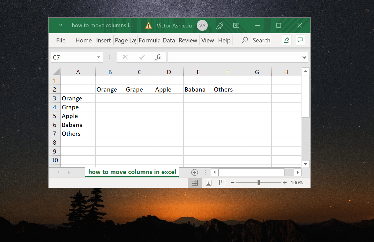Viewport: 374px width, 242px height.
Task: Click the zoom out minus button
Action: [x=233, y=182]
